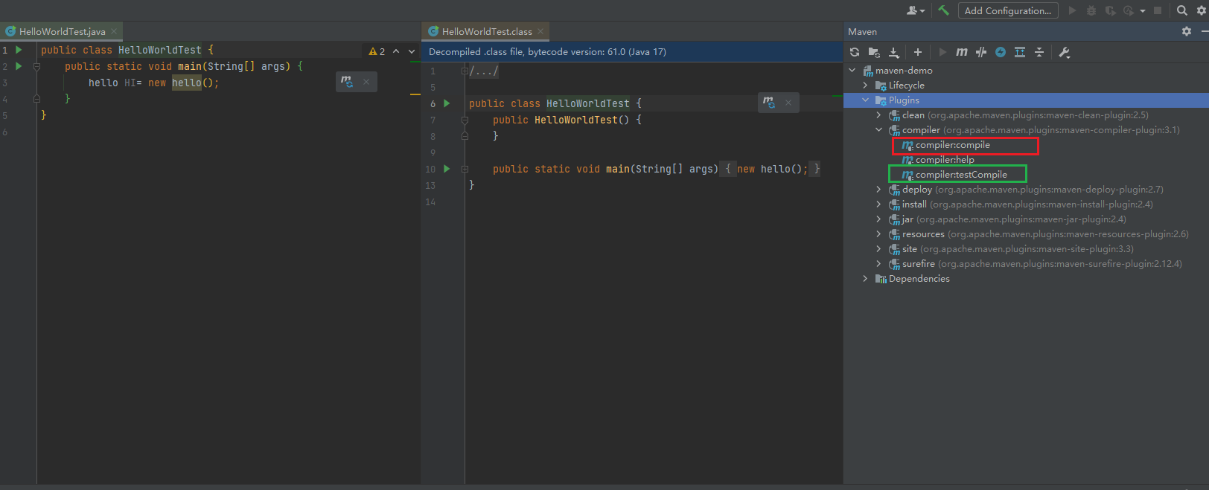Click the Debug bug icon in toolbar
This screenshot has width=1209, height=490.
click(1091, 10)
